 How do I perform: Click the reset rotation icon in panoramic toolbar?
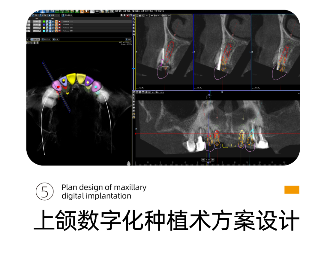pos(143,92)
